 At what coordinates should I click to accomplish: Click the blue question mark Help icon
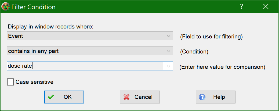point(202,97)
